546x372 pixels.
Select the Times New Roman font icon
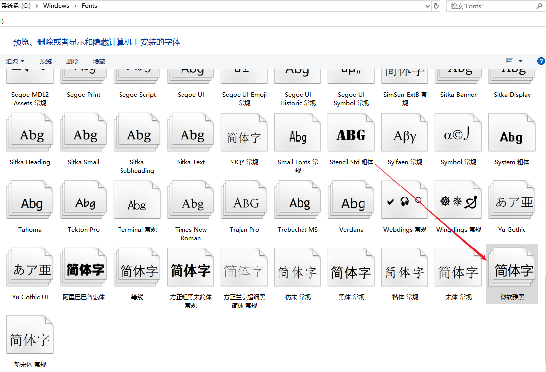pos(191,200)
